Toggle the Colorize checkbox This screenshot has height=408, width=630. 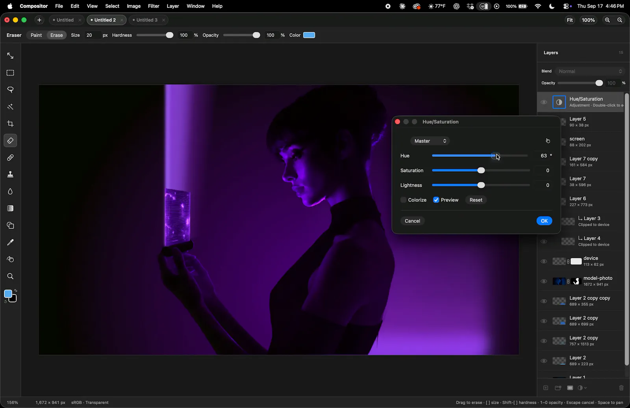(404, 200)
